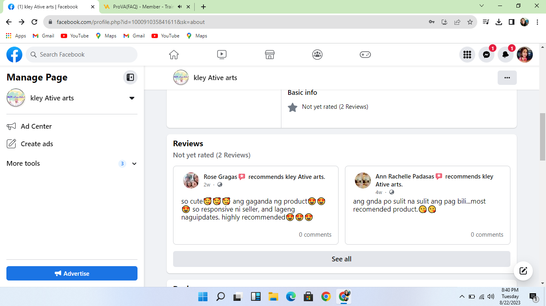Open the Marketplace icon
Image resolution: width=546 pixels, height=306 pixels.
coord(270,55)
